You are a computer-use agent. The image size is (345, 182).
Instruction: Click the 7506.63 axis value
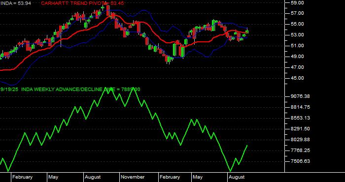[x=301, y=161]
